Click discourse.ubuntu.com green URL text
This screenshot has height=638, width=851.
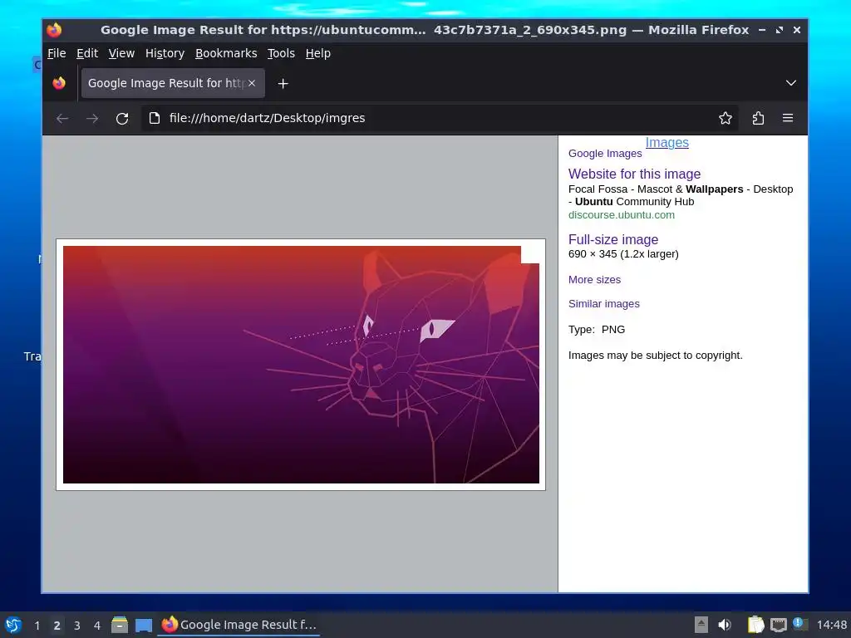622,215
